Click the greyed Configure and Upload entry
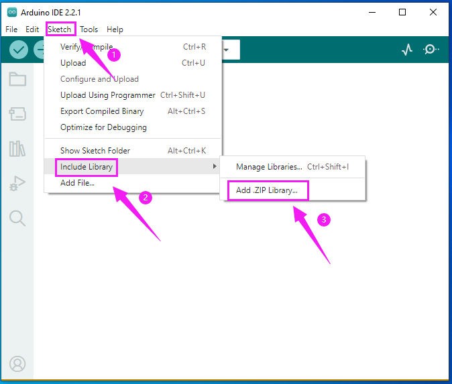 pyautogui.click(x=133, y=79)
